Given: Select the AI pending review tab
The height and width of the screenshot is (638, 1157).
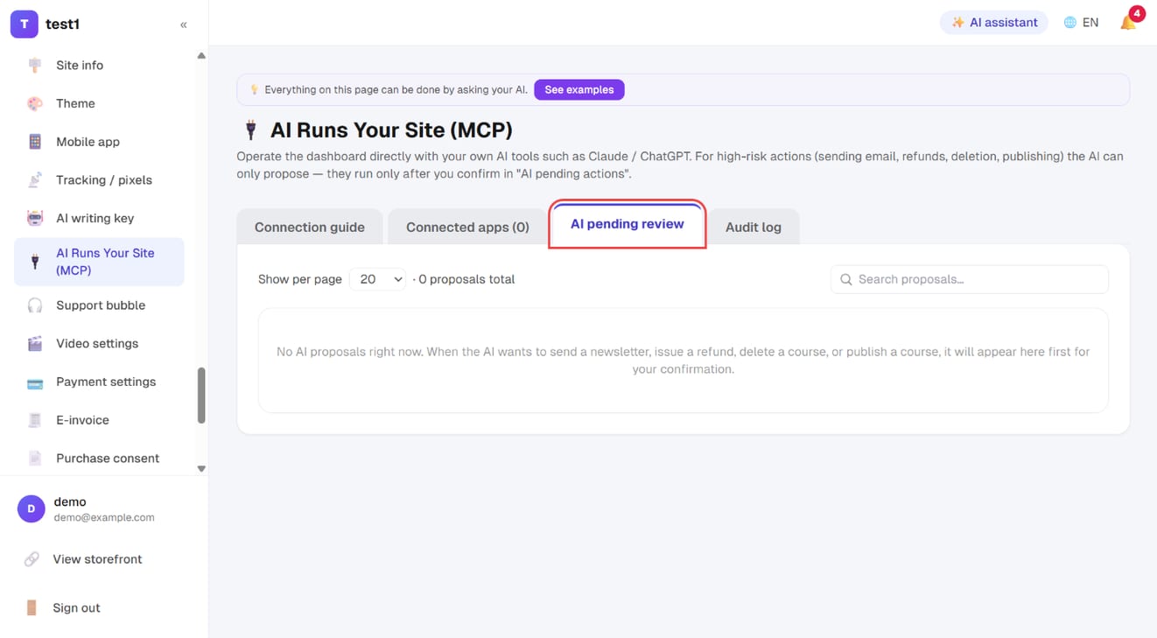Looking at the screenshot, I should pos(628,224).
